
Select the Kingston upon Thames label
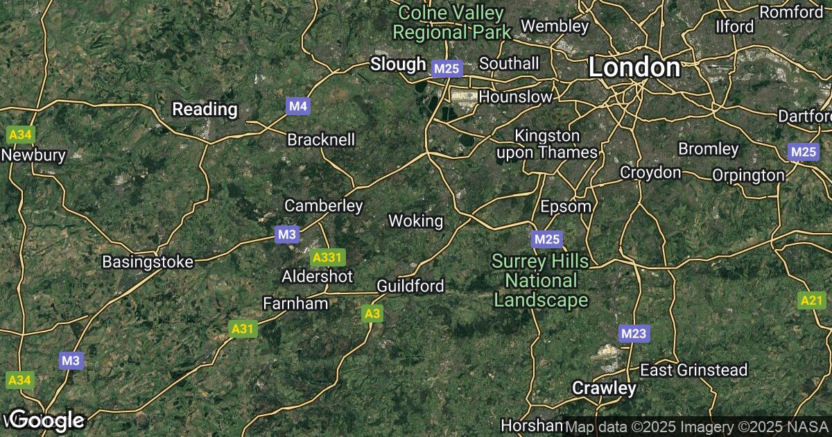click(x=546, y=144)
